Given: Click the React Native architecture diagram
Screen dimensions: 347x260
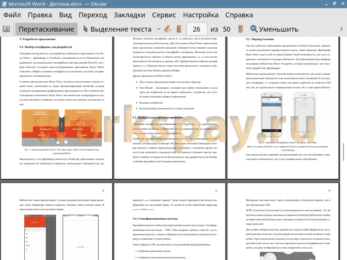Looking at the screenshot, I should (x=62, y=128).
